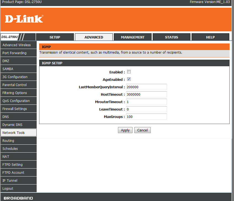Click the LastMemberQueryInterval field
Viewport: 234px width, 201px height.
(x=146, y=87)
